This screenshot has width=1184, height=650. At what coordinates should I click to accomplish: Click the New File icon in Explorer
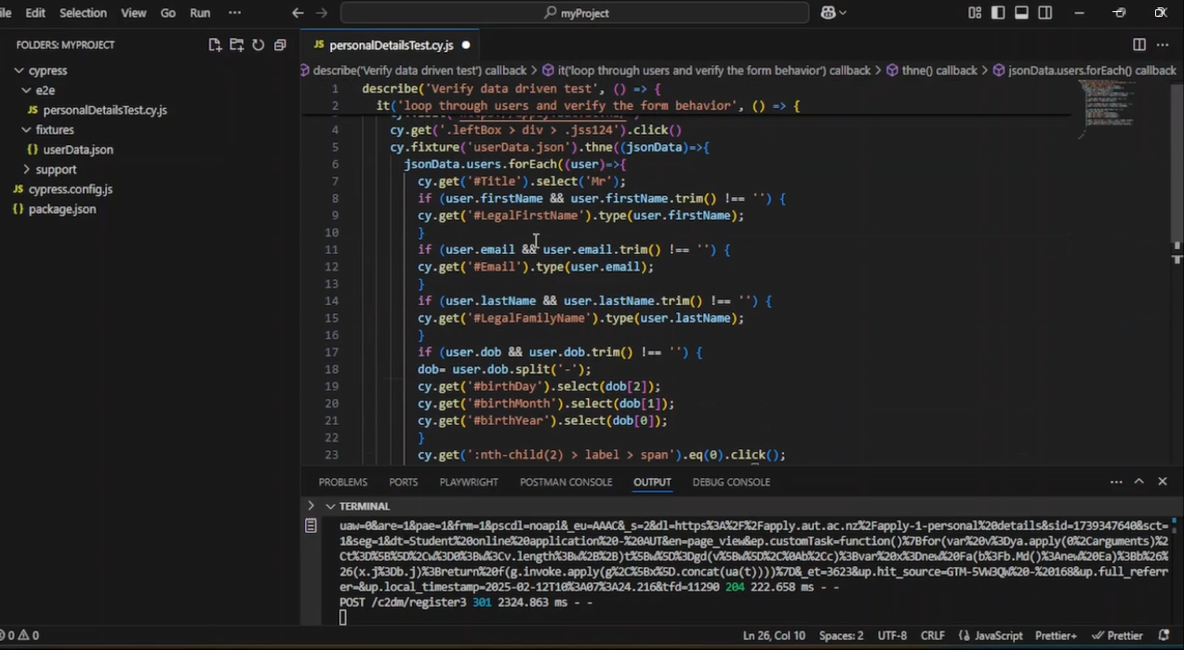click(x=215, y=45)
